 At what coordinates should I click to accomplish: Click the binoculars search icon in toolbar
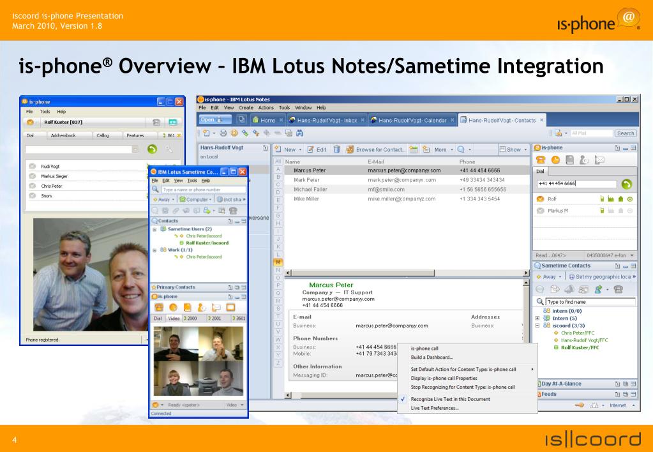pyautogui.click(x=299, y=133)
